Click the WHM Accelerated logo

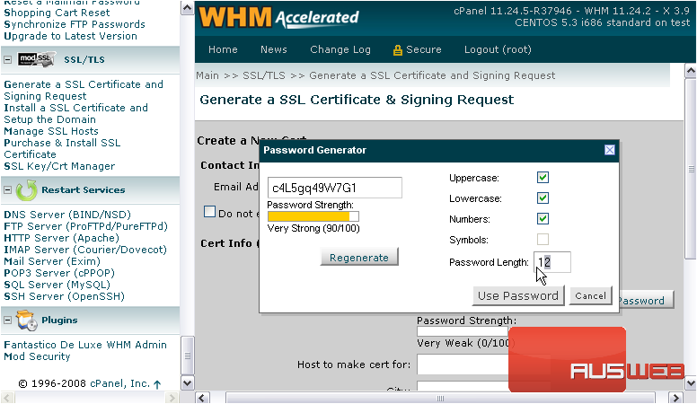[x=279, y=17]
